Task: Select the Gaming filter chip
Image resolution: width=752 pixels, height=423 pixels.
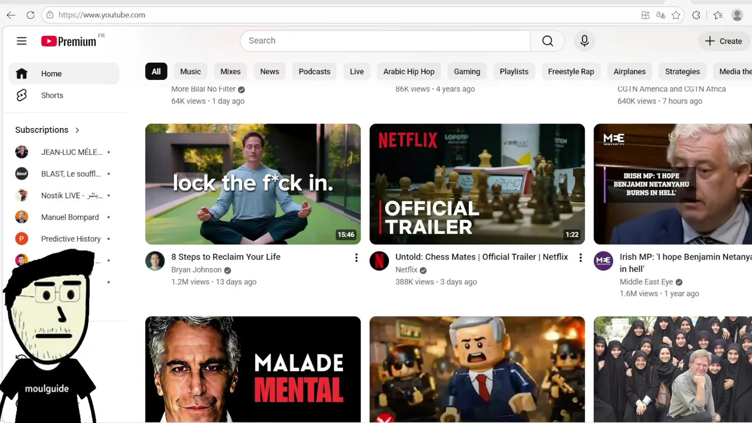Action: pos(467,72)
